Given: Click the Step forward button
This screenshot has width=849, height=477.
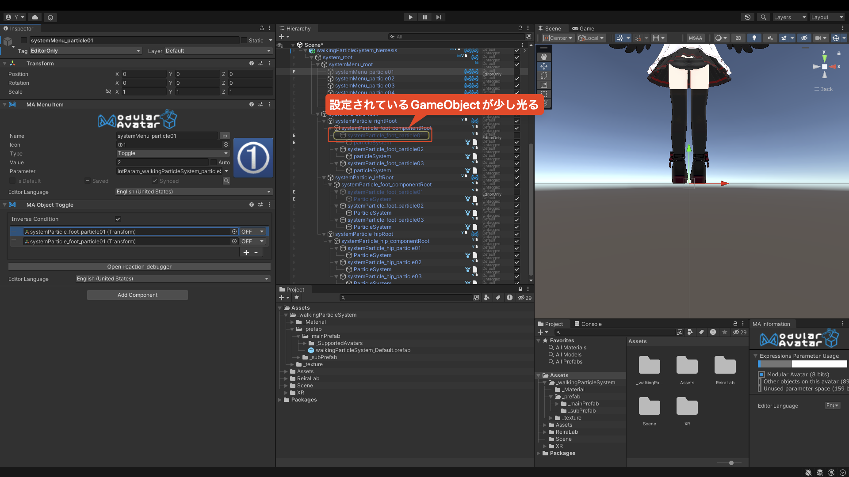Looking at the screenshot, I should pyautogui.click(x=438, y=17).
